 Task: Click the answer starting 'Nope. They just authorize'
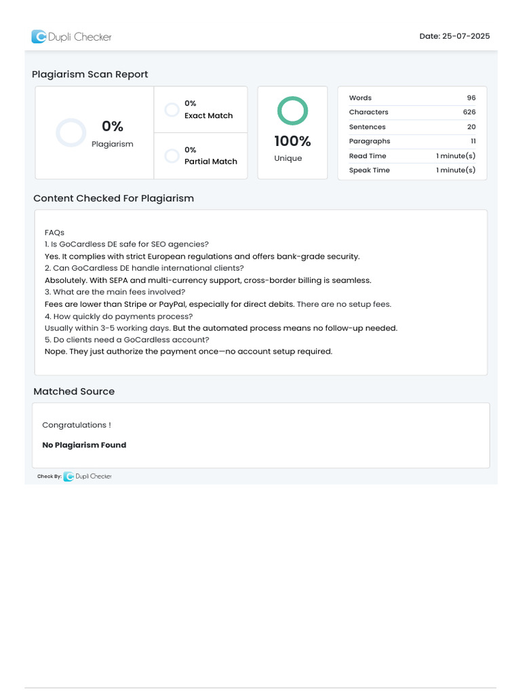[189, 352]
